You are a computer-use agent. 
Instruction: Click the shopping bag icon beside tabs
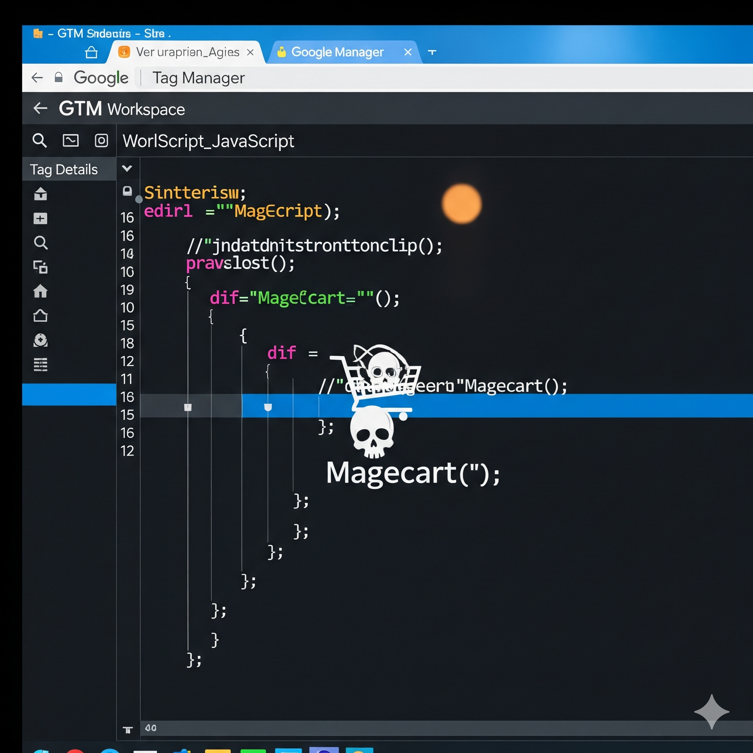pos(91,52)
